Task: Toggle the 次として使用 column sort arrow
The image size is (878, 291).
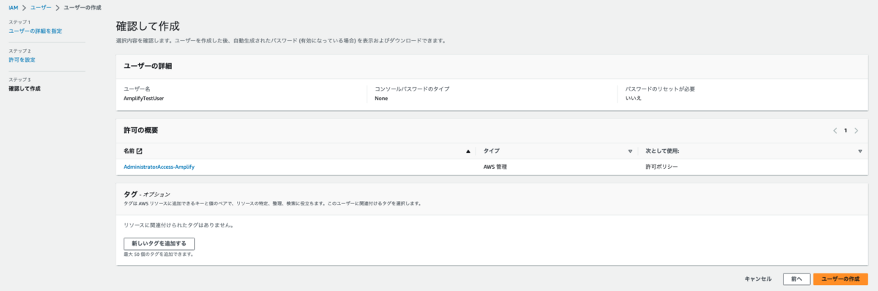Action: click(860, 151)
